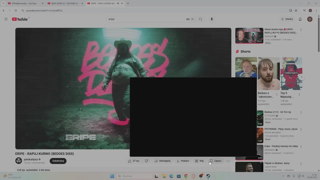Open the patokalipsa channel avatar

[19, 161]
